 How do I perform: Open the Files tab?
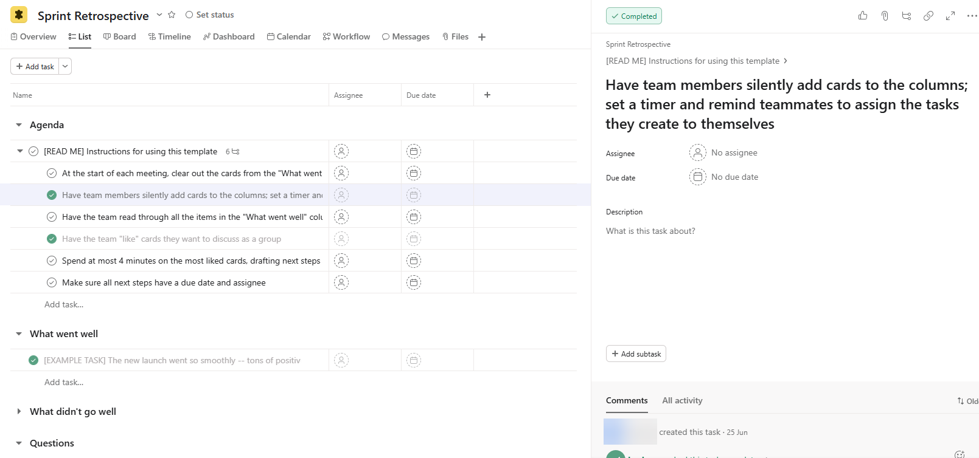[x=455, y=37]
